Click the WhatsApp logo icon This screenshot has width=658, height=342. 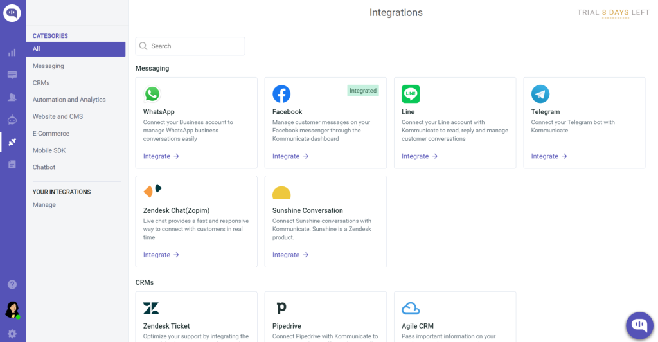(x=152, y=94)
